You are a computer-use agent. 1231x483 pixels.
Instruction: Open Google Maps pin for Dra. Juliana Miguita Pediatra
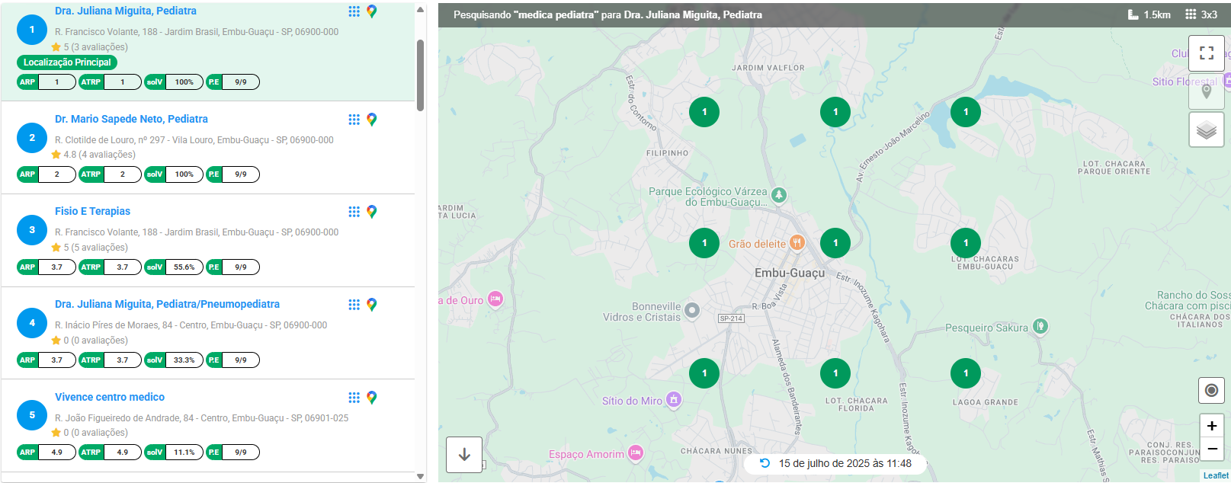(372, 11)
